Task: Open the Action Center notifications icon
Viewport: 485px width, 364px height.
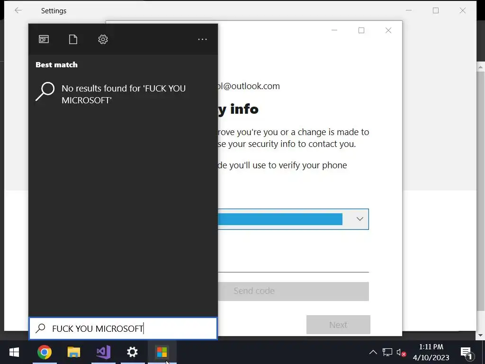Action: pos(467,353)
